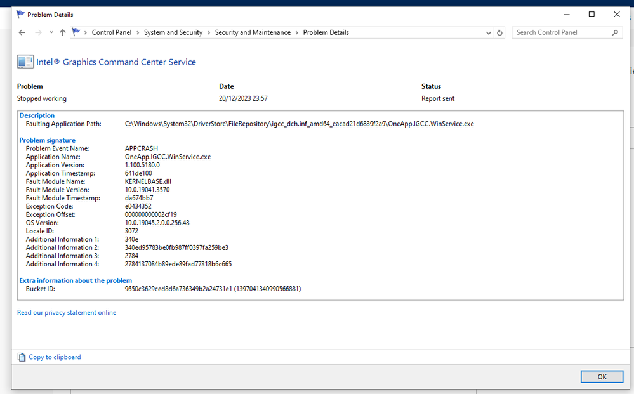Click Fault Module Version 10.0.19041.3570
Image resolution: width=634 pixels, height=394 pixels.
coord(147,190)
